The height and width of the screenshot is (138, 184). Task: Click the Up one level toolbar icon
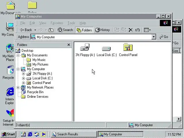point(51,30)
